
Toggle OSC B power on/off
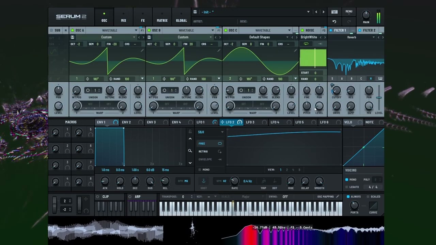tap(149, 30)
